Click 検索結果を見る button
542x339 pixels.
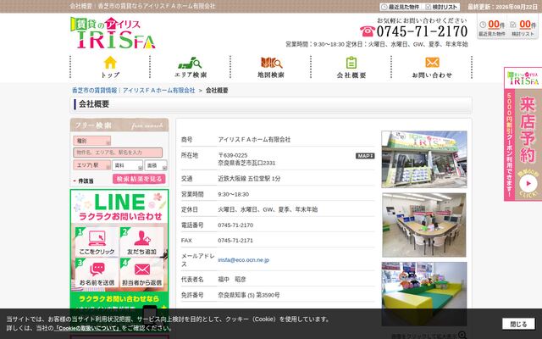139,179
